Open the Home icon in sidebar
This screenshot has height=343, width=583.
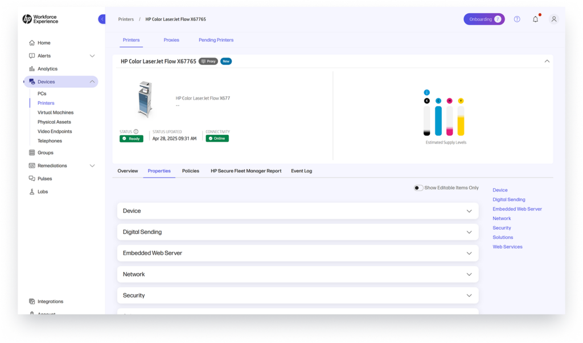[x=32, y=43]
